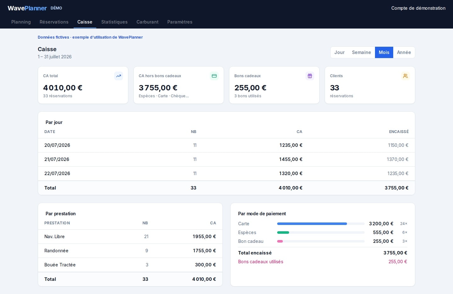Image resolution: width=453 pixels, height=294 pixels.
Task: Click the Bon cadeau payment progress bar
Action: [321, 241]
